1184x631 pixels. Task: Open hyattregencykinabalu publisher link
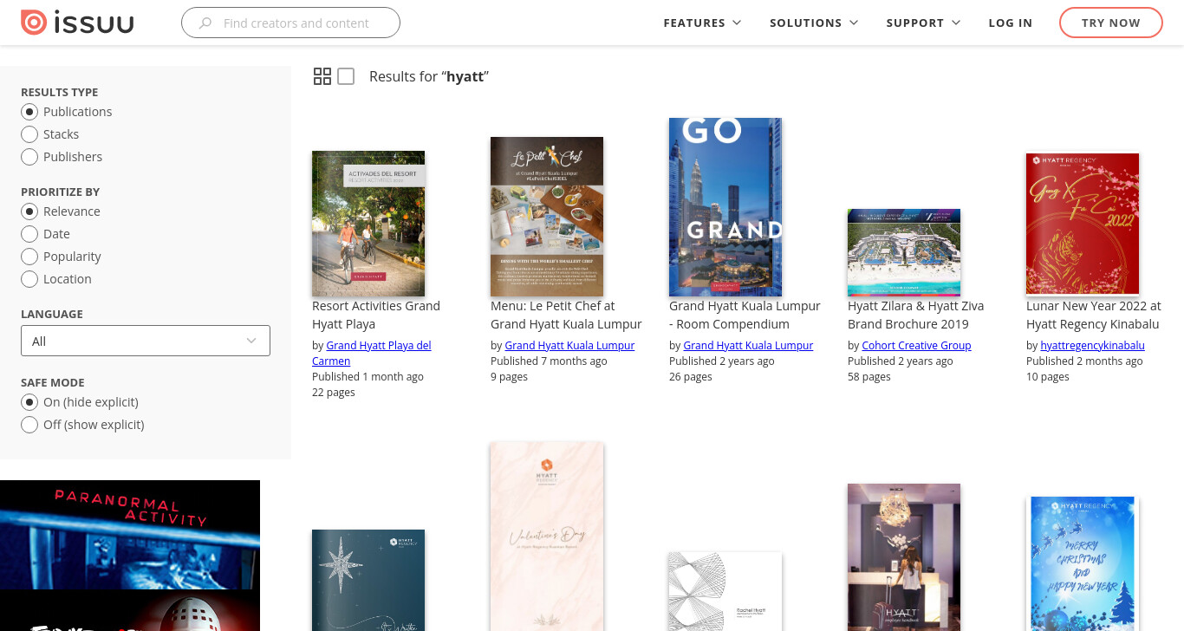(x=1092, y=345)
